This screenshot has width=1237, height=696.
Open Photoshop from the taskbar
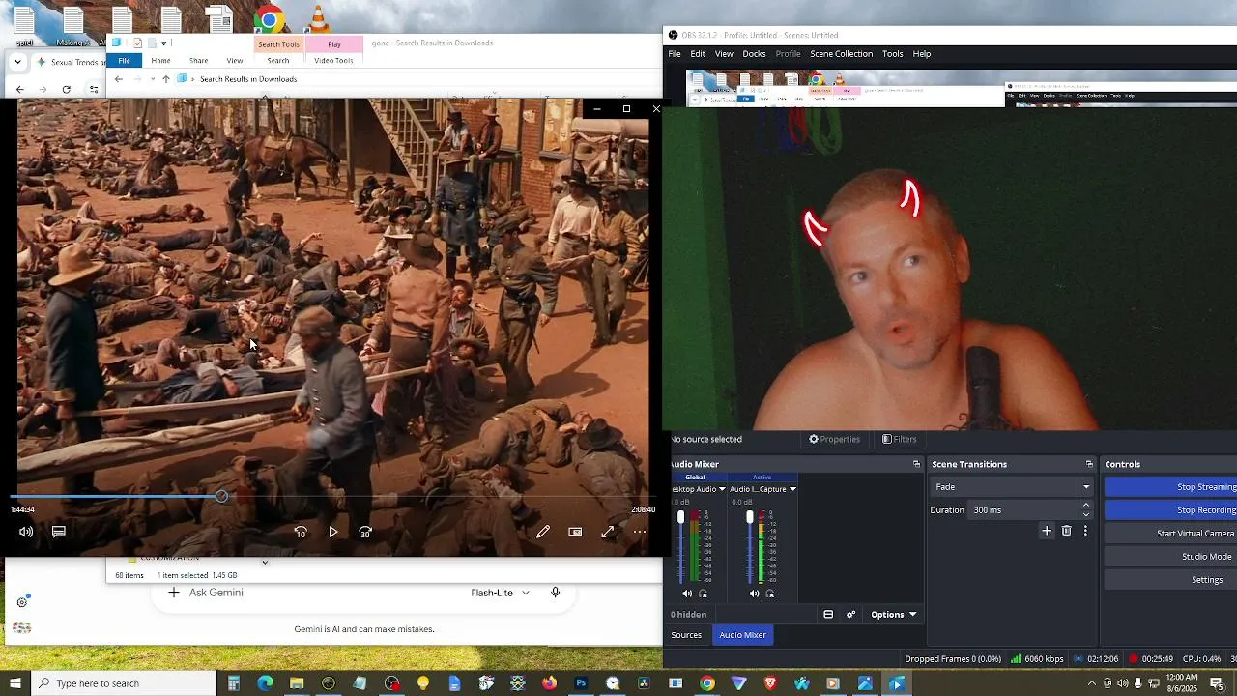pos(581,683)
